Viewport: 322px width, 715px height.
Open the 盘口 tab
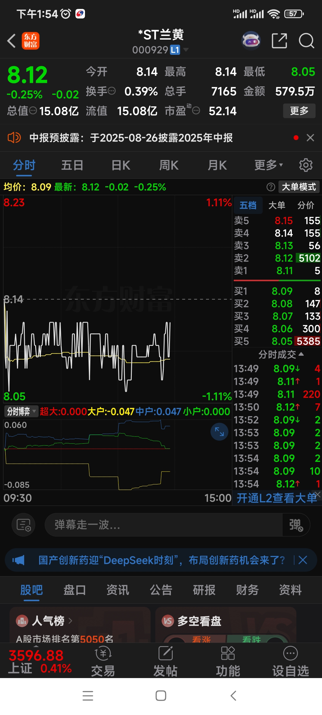(x=75, y=590)
